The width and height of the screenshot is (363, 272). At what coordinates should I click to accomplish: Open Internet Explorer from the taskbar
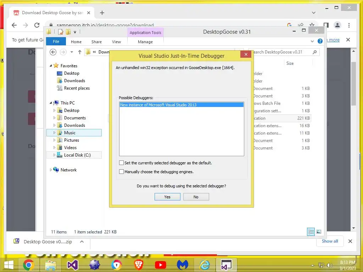tap(205, 265)
